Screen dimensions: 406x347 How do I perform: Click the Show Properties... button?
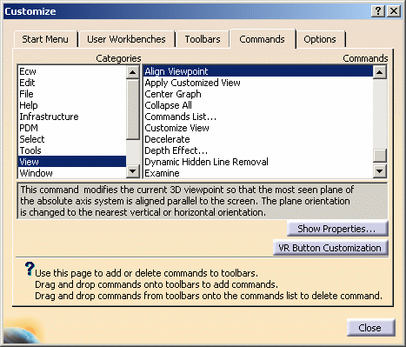pyautogui.click(x=337, y=229)
